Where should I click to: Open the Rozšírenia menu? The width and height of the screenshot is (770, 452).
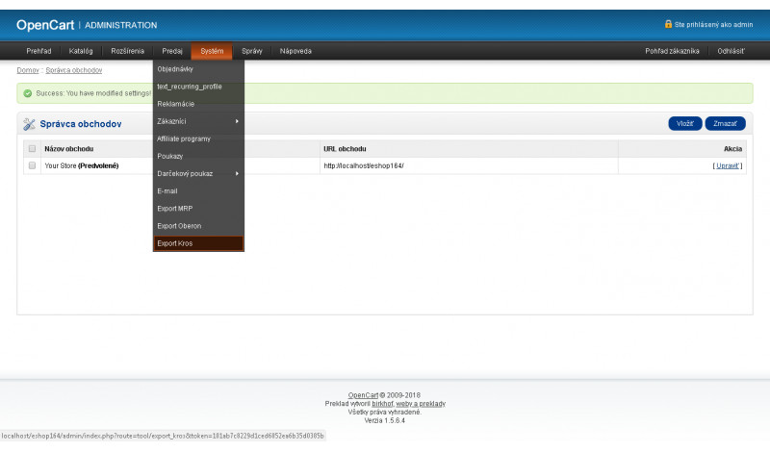[127, 51]
